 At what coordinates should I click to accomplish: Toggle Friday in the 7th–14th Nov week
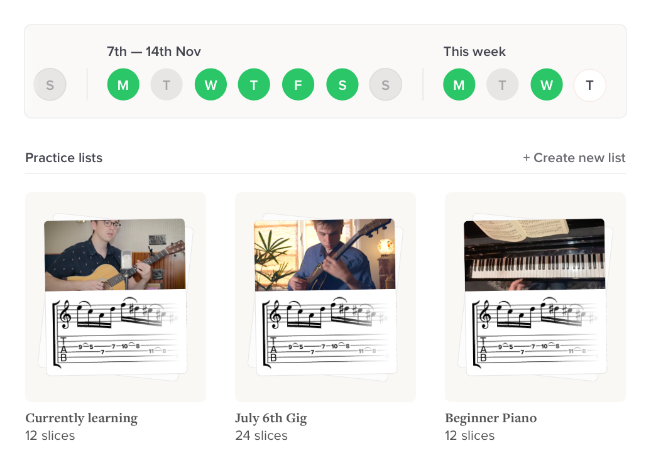coord(298,85)
